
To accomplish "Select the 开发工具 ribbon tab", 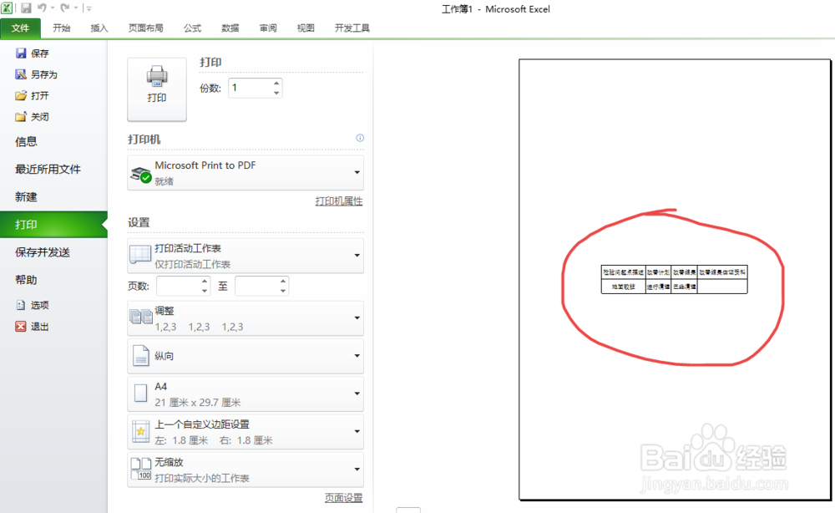I will (x=352, y=28).
